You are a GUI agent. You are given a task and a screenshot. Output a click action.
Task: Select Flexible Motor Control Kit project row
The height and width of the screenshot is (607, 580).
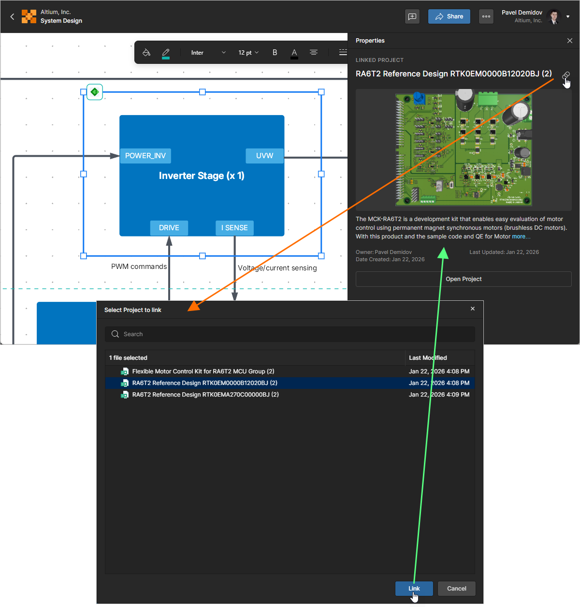(290, 371)
